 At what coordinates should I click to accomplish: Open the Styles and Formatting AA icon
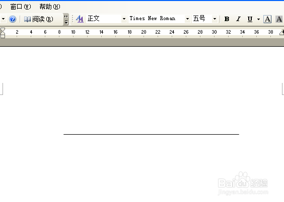tap(80, 19)
